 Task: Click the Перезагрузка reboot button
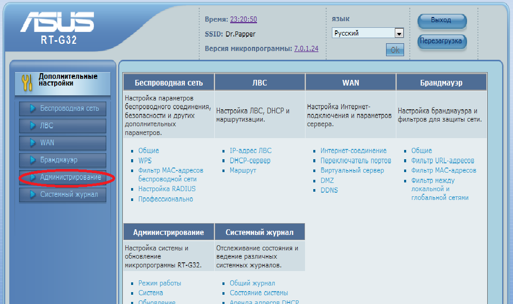click(442, 41)
